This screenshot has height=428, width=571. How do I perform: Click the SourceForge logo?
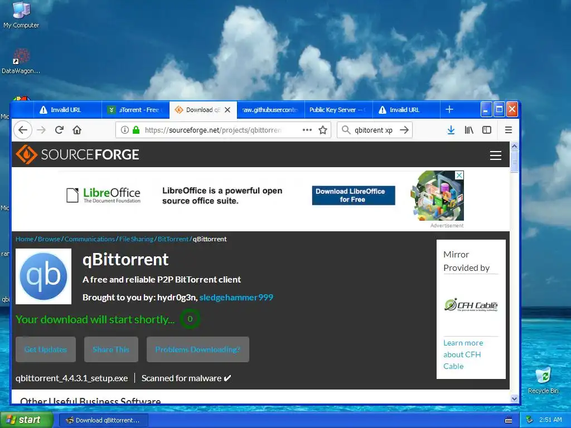pyautogui.click(x=77, y=154)
